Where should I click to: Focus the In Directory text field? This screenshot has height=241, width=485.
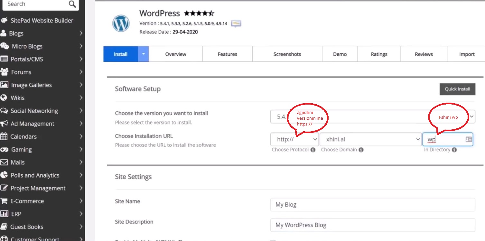pyautogui.click(x=447, y=139)
